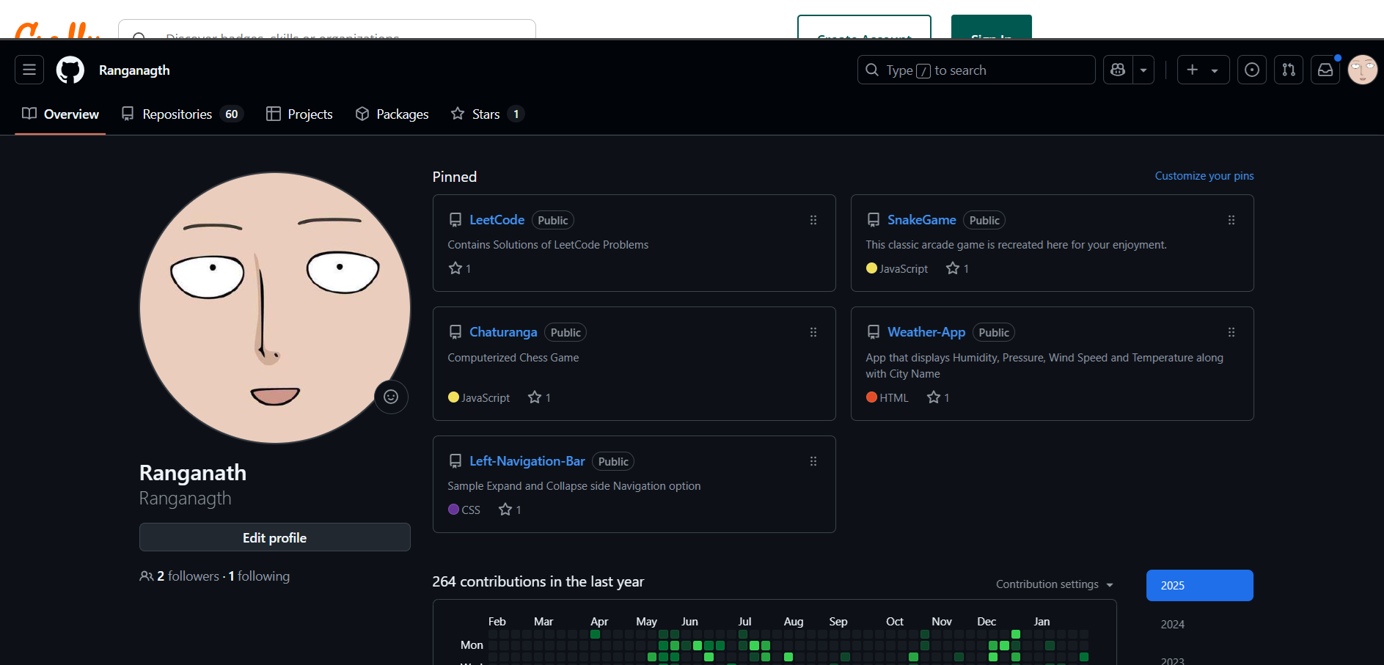Open the hamburger navigation menu
This screenshot has height=665, width=1384.
coord(29,70)
